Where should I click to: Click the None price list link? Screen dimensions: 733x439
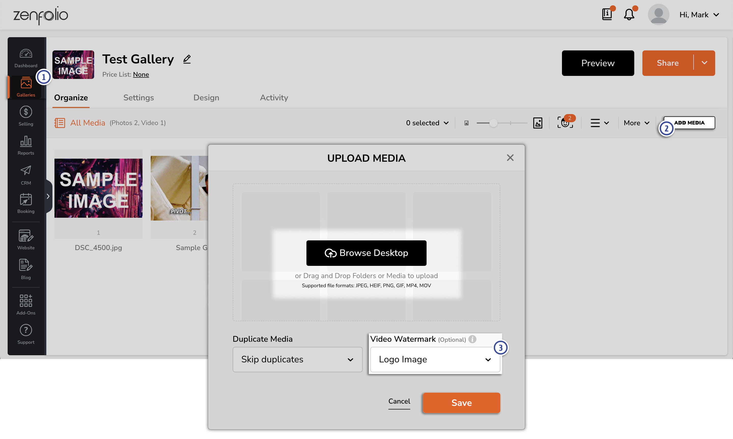(x=141, y=75)
